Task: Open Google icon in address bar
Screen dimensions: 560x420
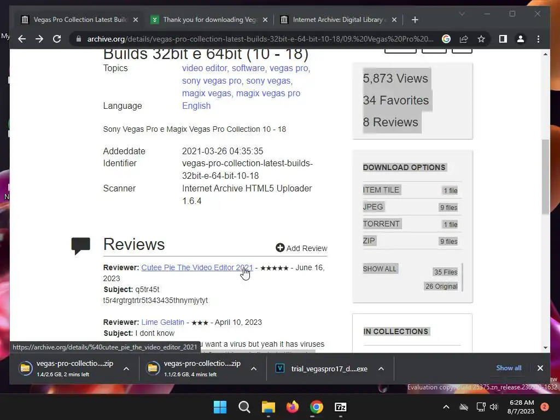Action: coord(446,39)
